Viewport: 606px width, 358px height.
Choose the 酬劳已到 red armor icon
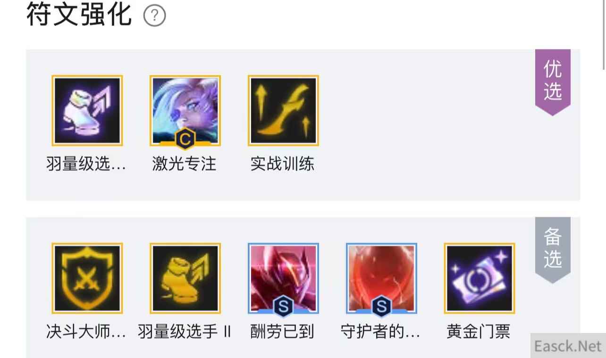coord(283,278)
